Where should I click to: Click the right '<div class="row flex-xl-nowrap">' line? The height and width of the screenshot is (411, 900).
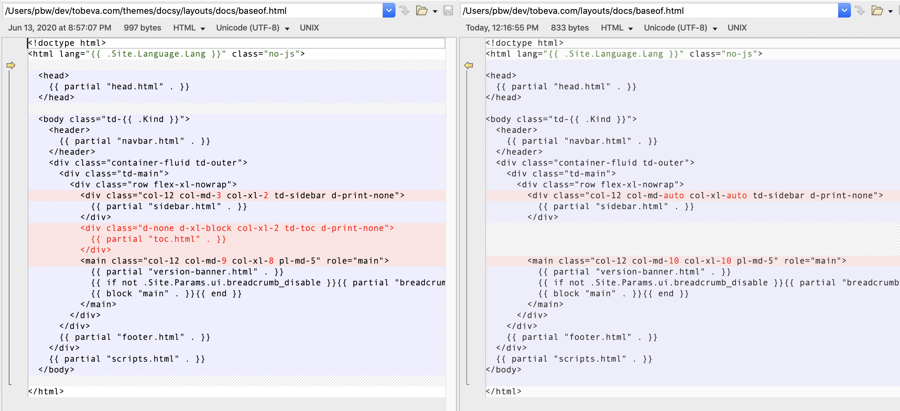(693, 185)
